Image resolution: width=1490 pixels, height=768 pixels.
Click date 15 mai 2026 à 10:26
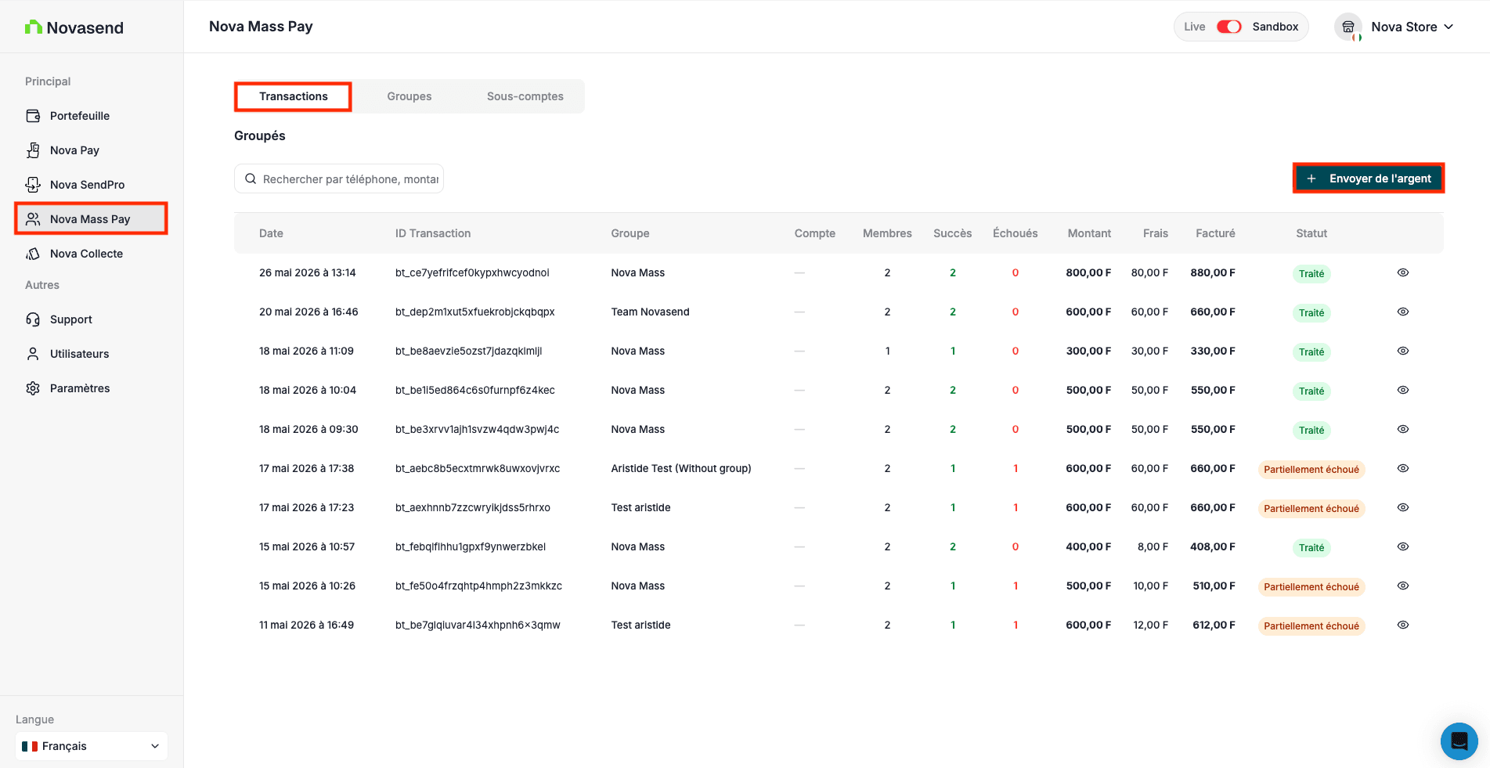point(307,586)
